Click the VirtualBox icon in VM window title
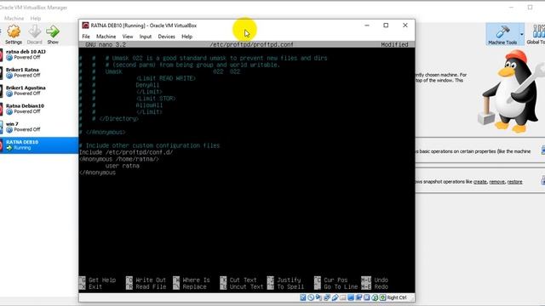 tap(85, 25)
